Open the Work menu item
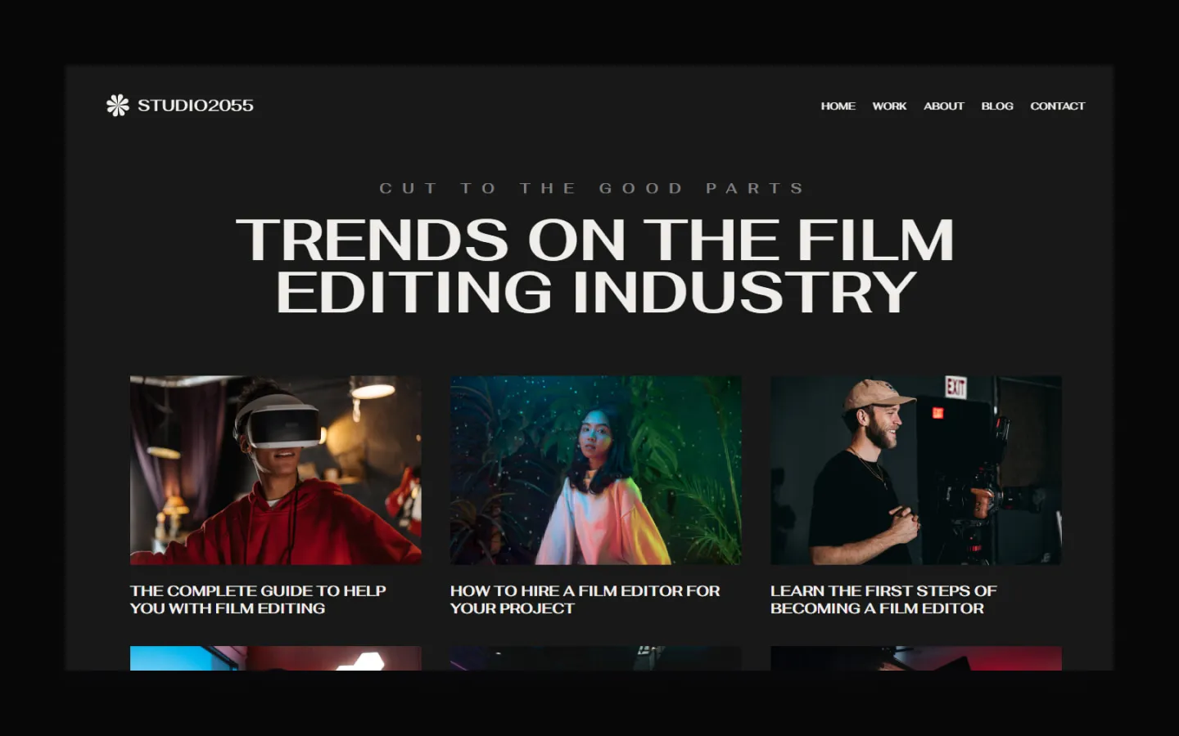 coord(889,106)
